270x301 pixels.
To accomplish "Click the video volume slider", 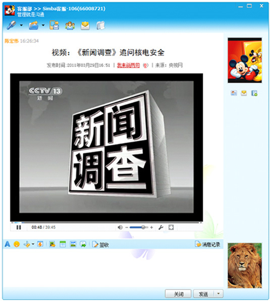I will click(139, 227).
